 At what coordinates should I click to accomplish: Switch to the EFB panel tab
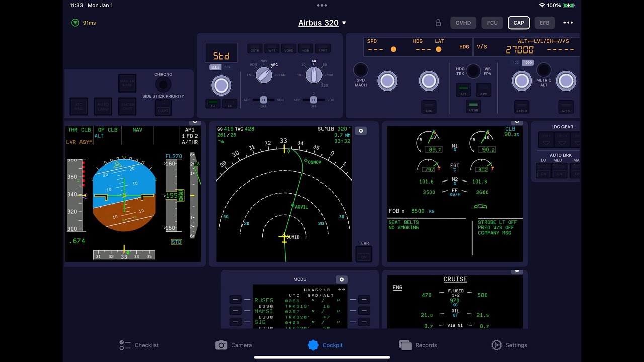(545, 23)
